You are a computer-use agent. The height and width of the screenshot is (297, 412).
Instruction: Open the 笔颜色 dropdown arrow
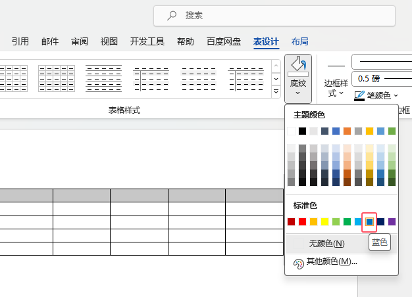396,96
